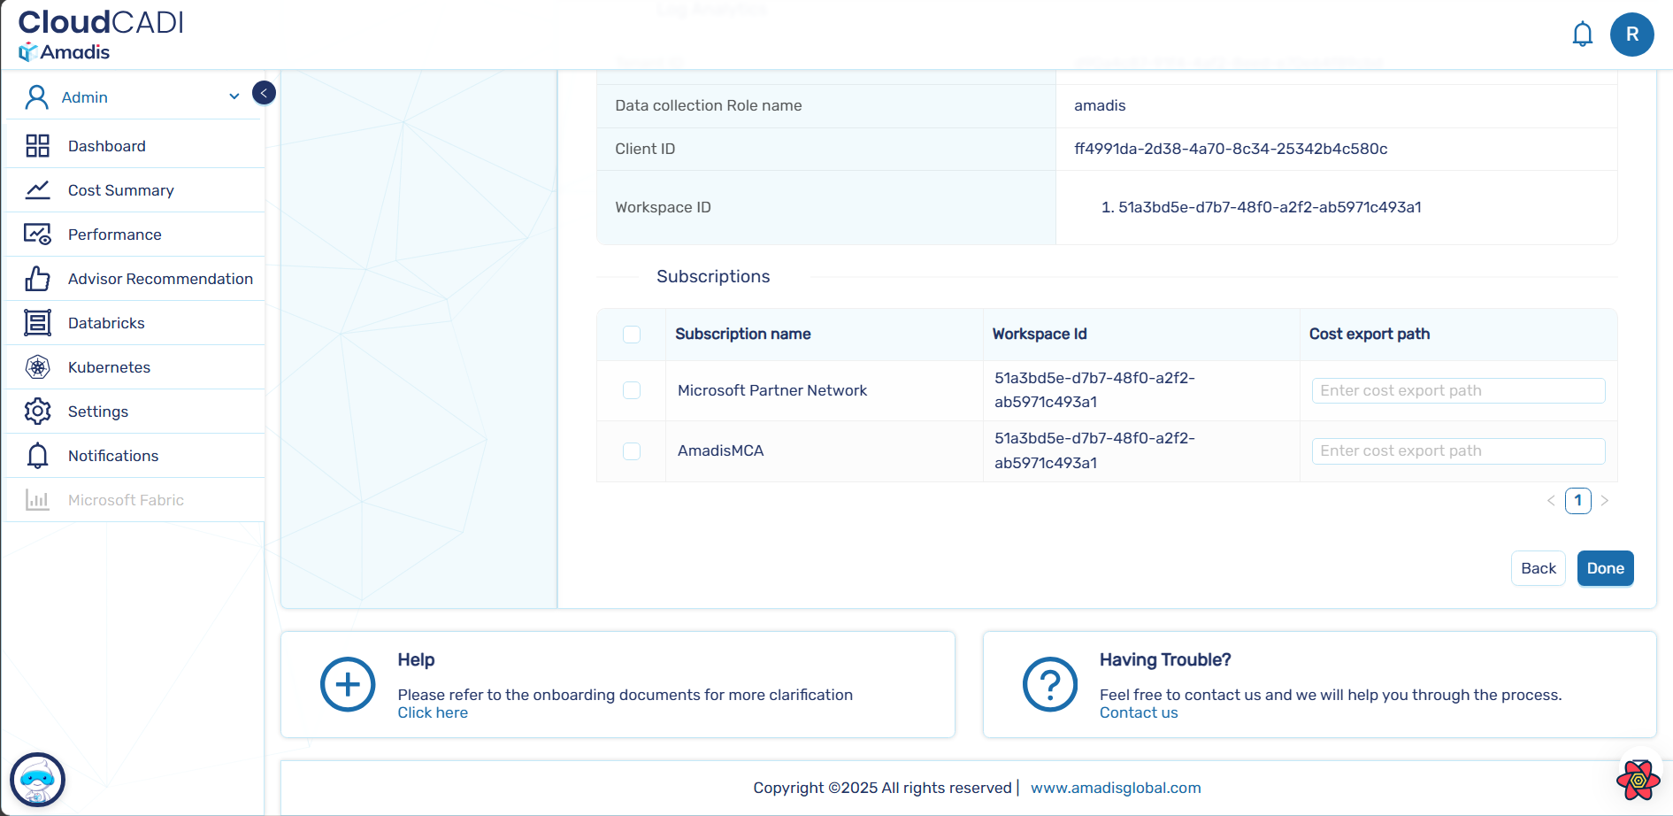Open the Contact us link

click(1139, 713)
